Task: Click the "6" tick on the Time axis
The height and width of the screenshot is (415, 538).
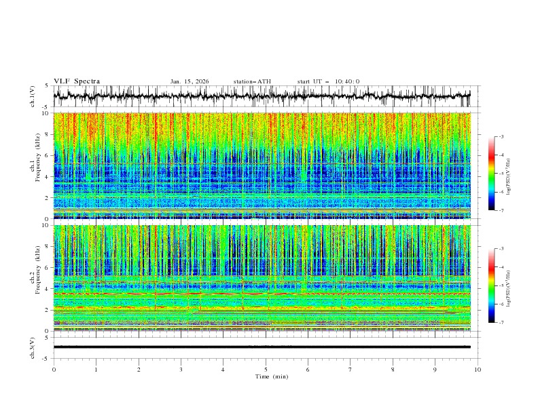Action: coord(308,370)
